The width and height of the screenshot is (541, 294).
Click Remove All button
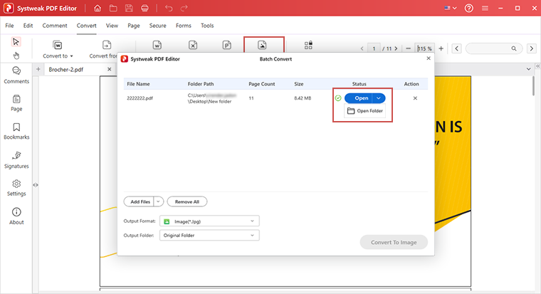pyautogui.click(x=187, y=201)
